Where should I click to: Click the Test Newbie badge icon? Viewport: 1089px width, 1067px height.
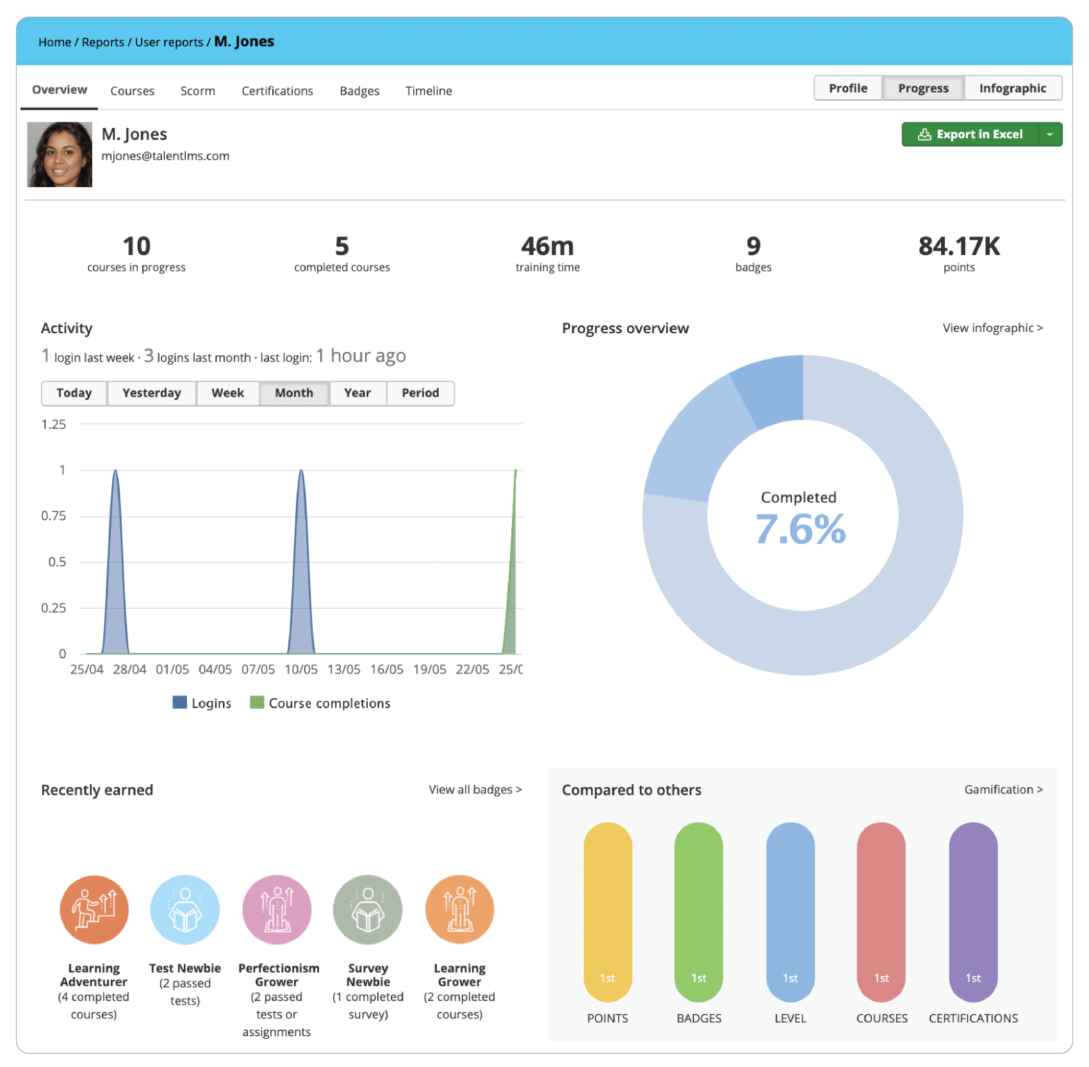click(x=185, y=909)
